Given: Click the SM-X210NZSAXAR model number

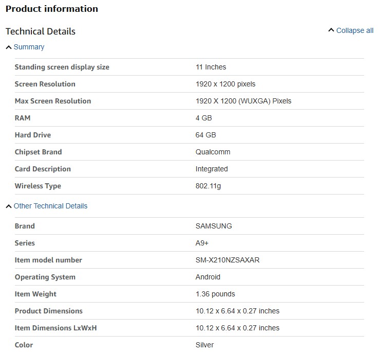Looking at the screenshot, I should 228,260.
